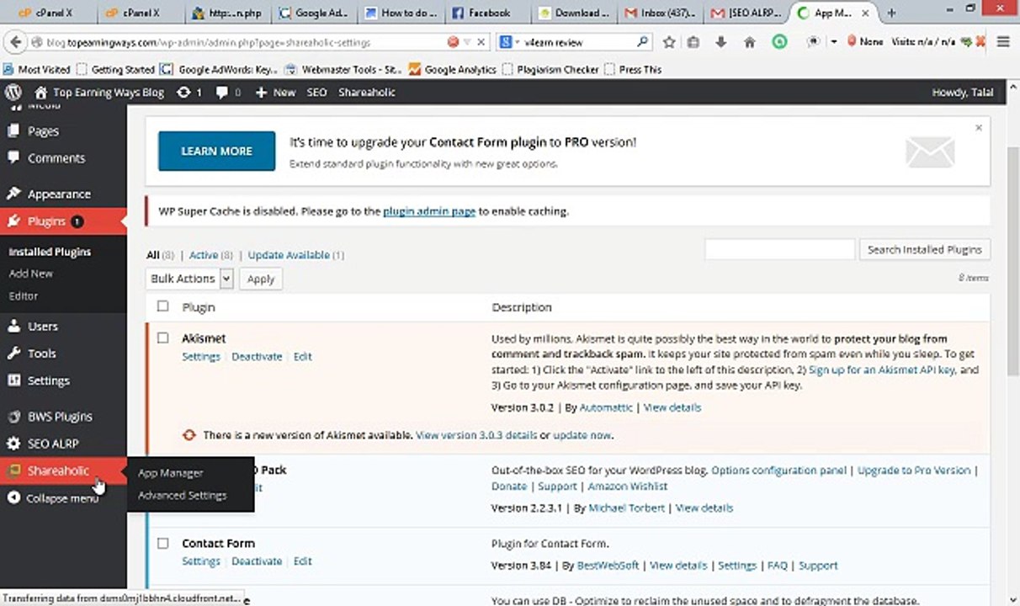Screen dimensions: 1020x606
Task: Open the Firefox downloads arrow
Action: (x=720, y=41)
